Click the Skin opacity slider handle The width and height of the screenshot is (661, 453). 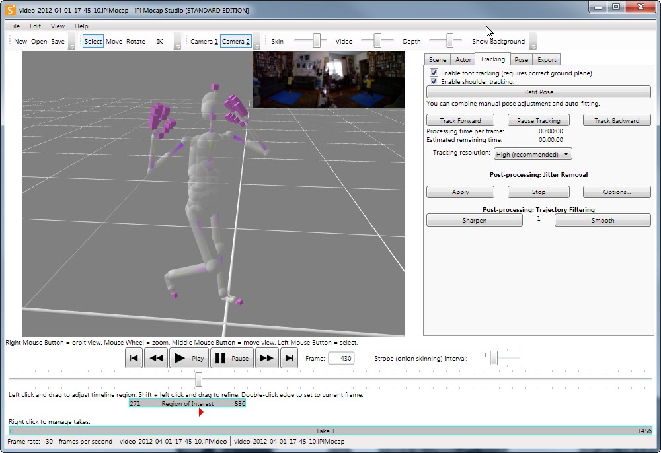(317, 40)
